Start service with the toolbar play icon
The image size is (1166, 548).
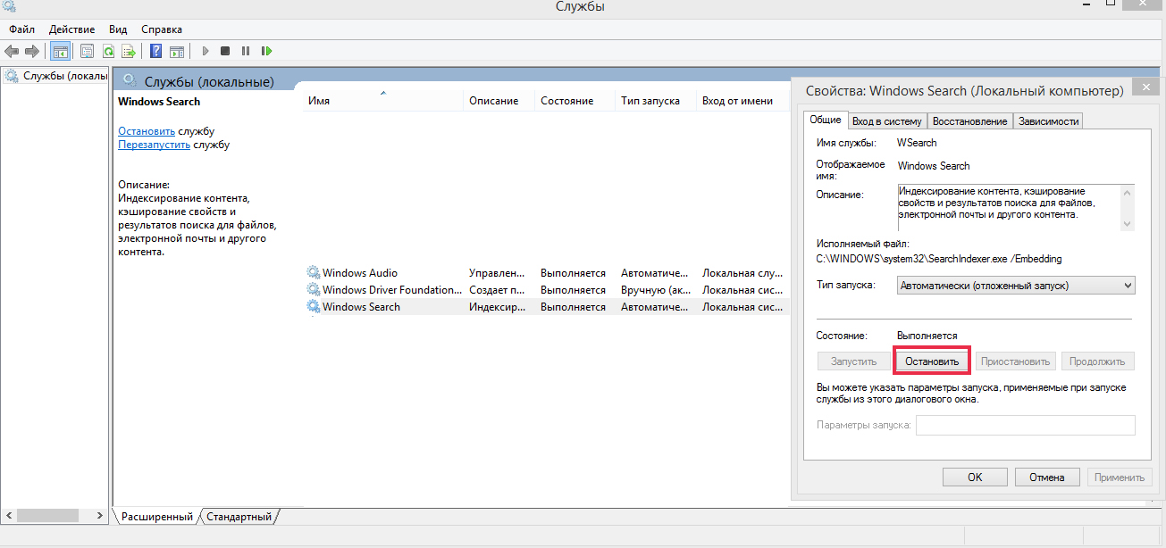(205, 52)
